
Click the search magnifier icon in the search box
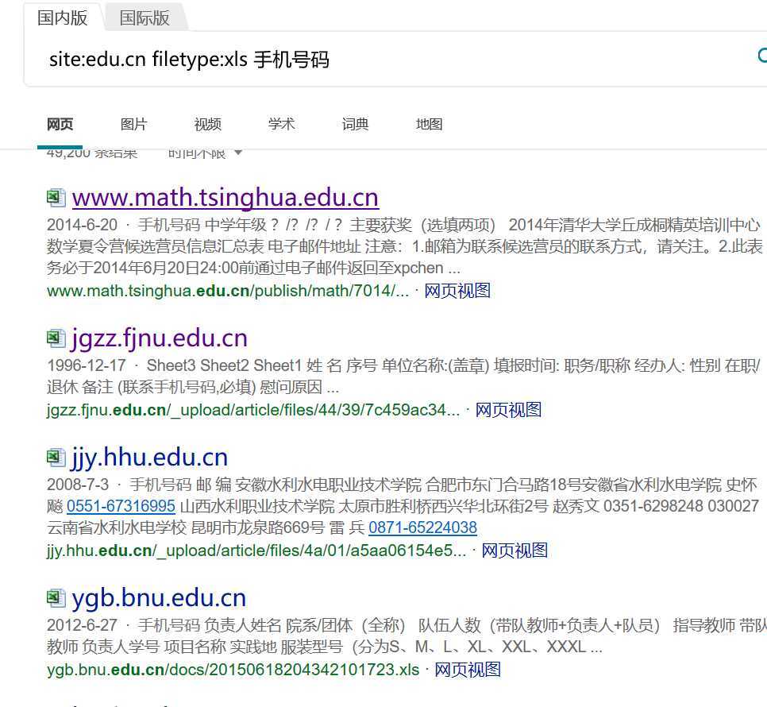click(762, 56)
